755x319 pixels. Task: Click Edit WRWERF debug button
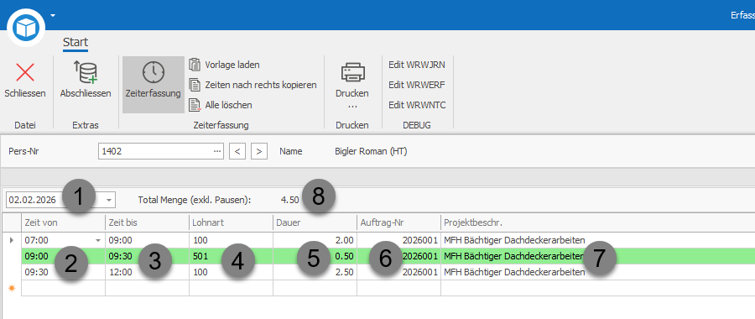click(x=416, y=85)
